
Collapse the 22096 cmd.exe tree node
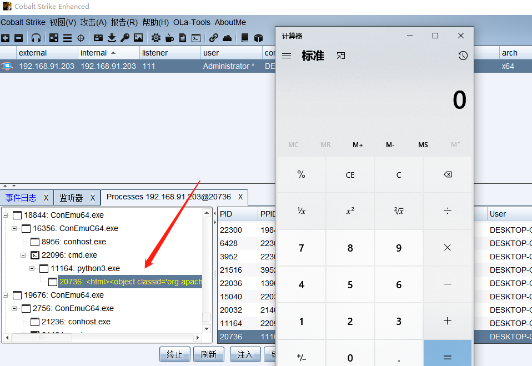coord(23,255)
